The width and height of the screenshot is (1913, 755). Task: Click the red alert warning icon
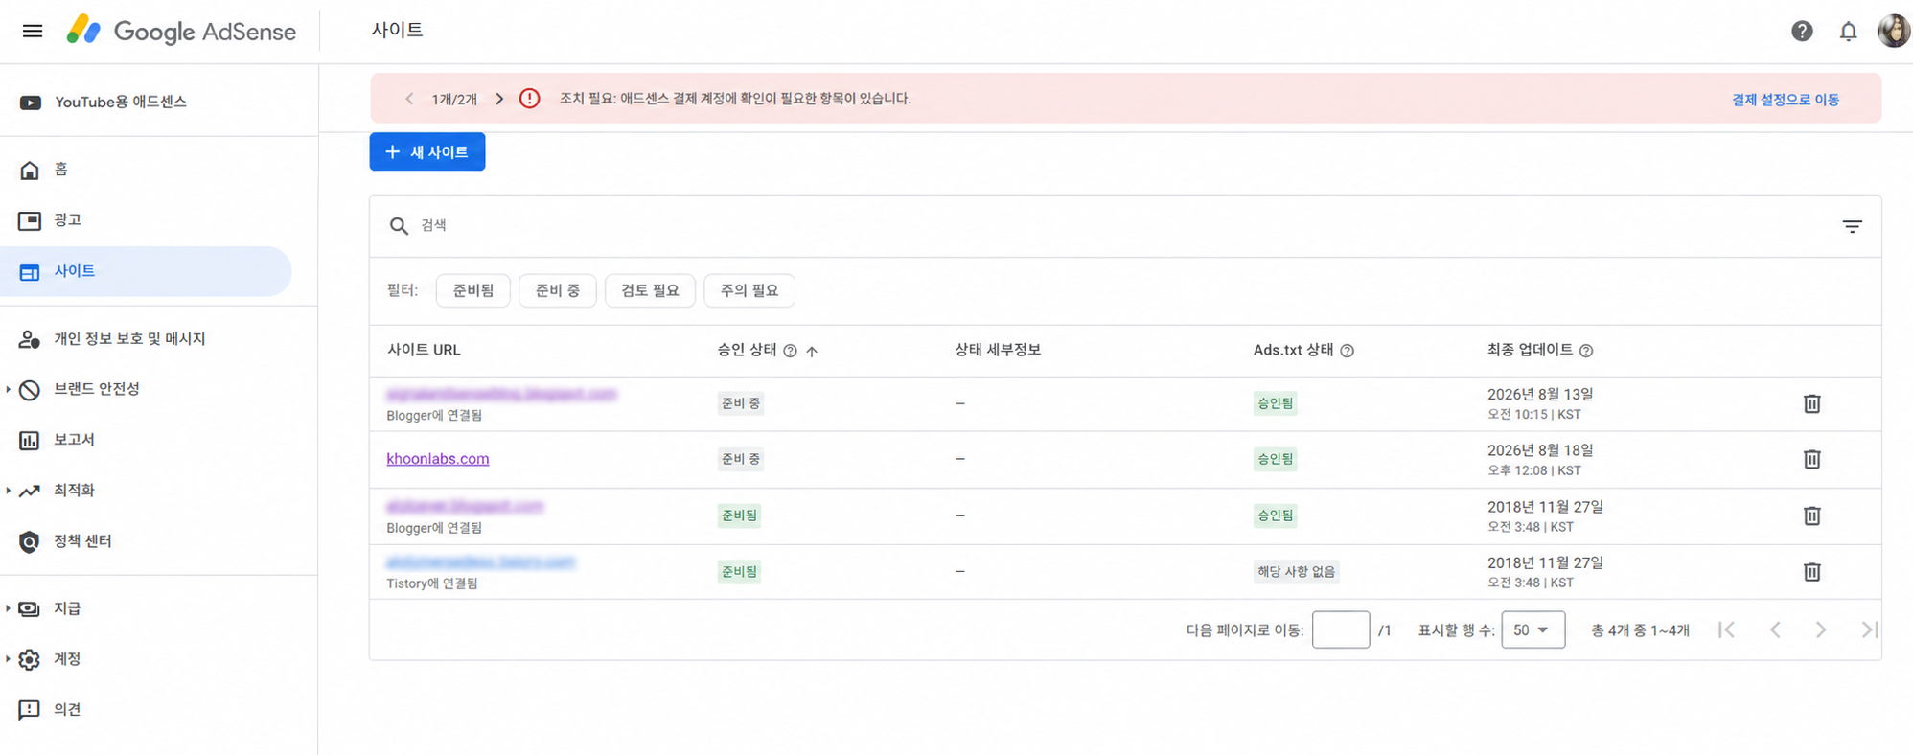point(529,99)
